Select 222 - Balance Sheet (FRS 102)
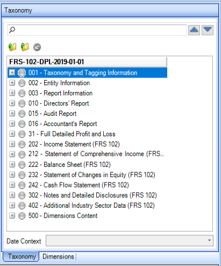The width and height of the screenshot is (221, 266). tap(69, 164)
